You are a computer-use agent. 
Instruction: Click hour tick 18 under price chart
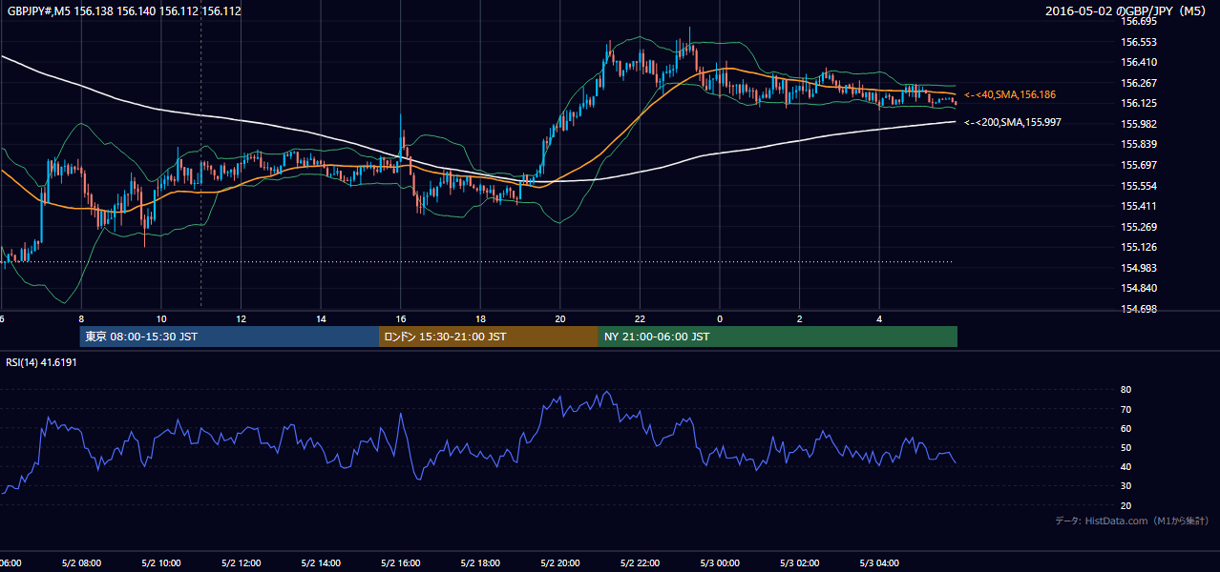(x=480, y=318)
